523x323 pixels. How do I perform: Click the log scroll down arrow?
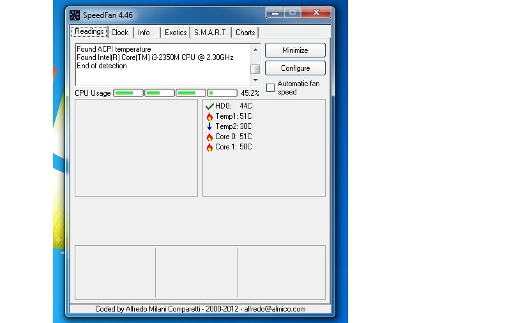click(x=255, y=80)
